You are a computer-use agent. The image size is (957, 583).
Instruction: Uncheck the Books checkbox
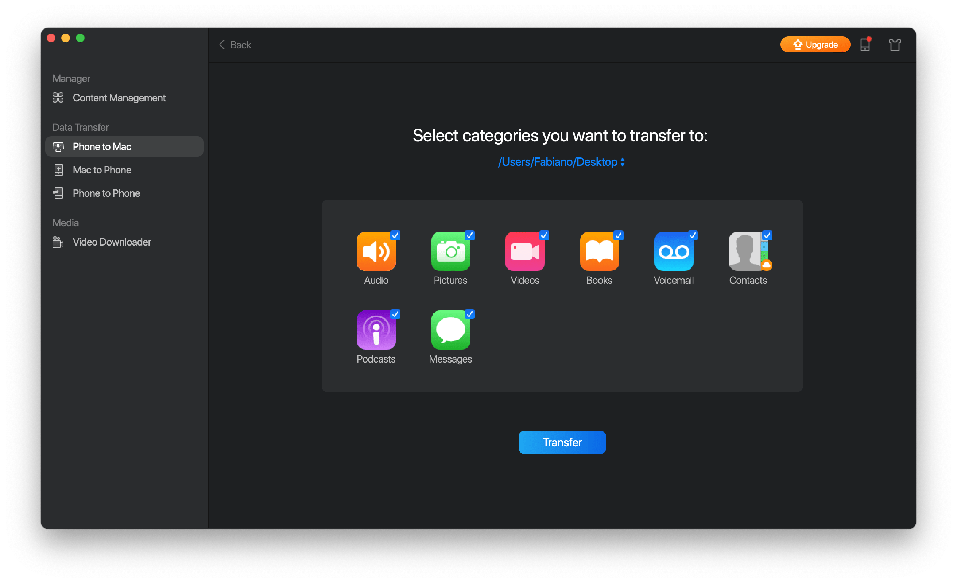click(618, 235)
